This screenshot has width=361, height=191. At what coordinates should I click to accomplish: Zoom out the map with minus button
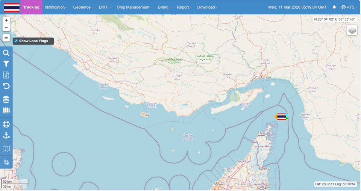tap(6, 28)
